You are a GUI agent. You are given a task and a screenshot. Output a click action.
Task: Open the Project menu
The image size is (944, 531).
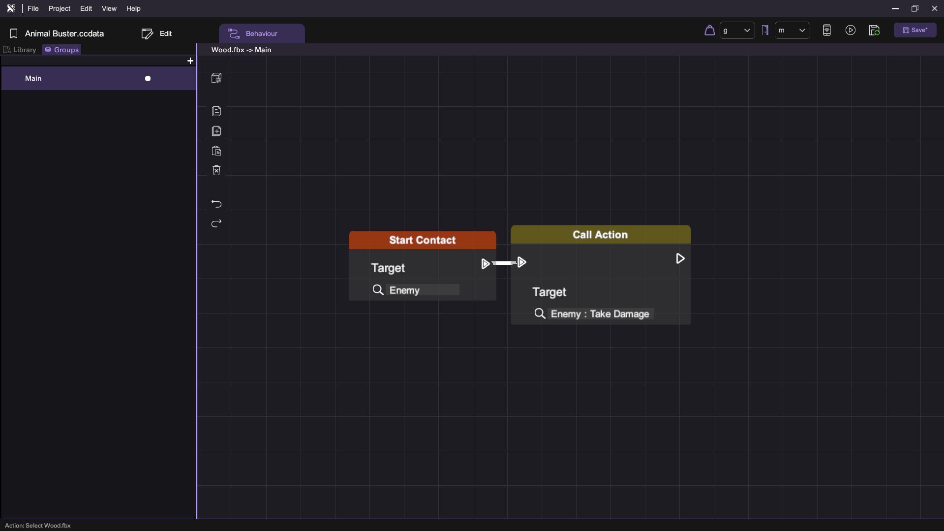pyautogui.click(x=59, y=8)
